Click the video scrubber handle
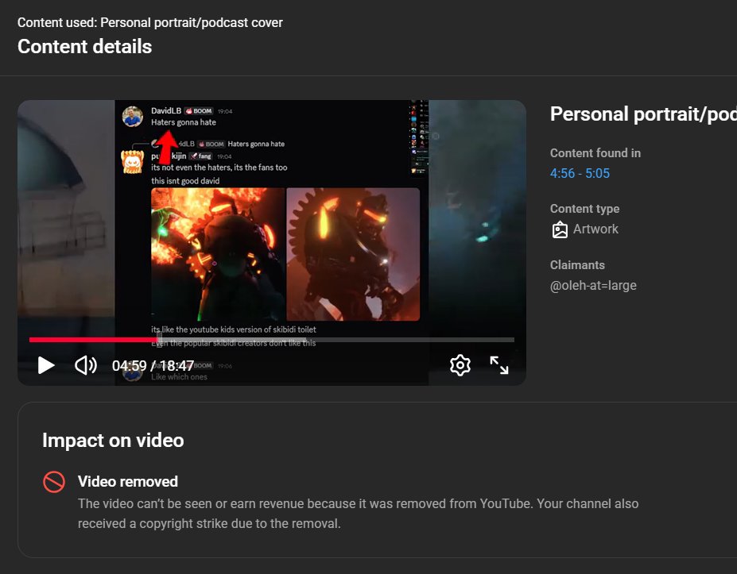Screen dimensions: 737x574 pyautogui.click(x=159, y=339)
